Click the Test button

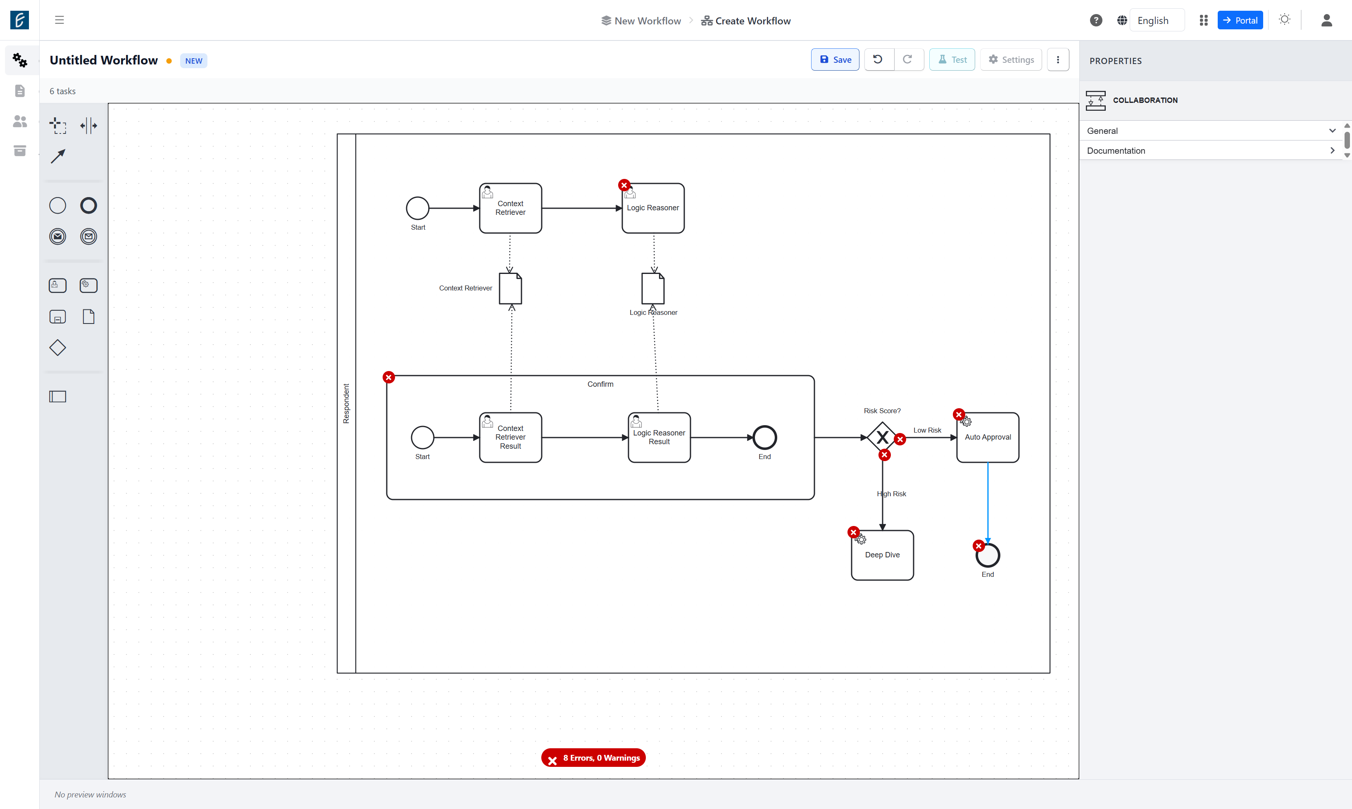tap(952, 59)
